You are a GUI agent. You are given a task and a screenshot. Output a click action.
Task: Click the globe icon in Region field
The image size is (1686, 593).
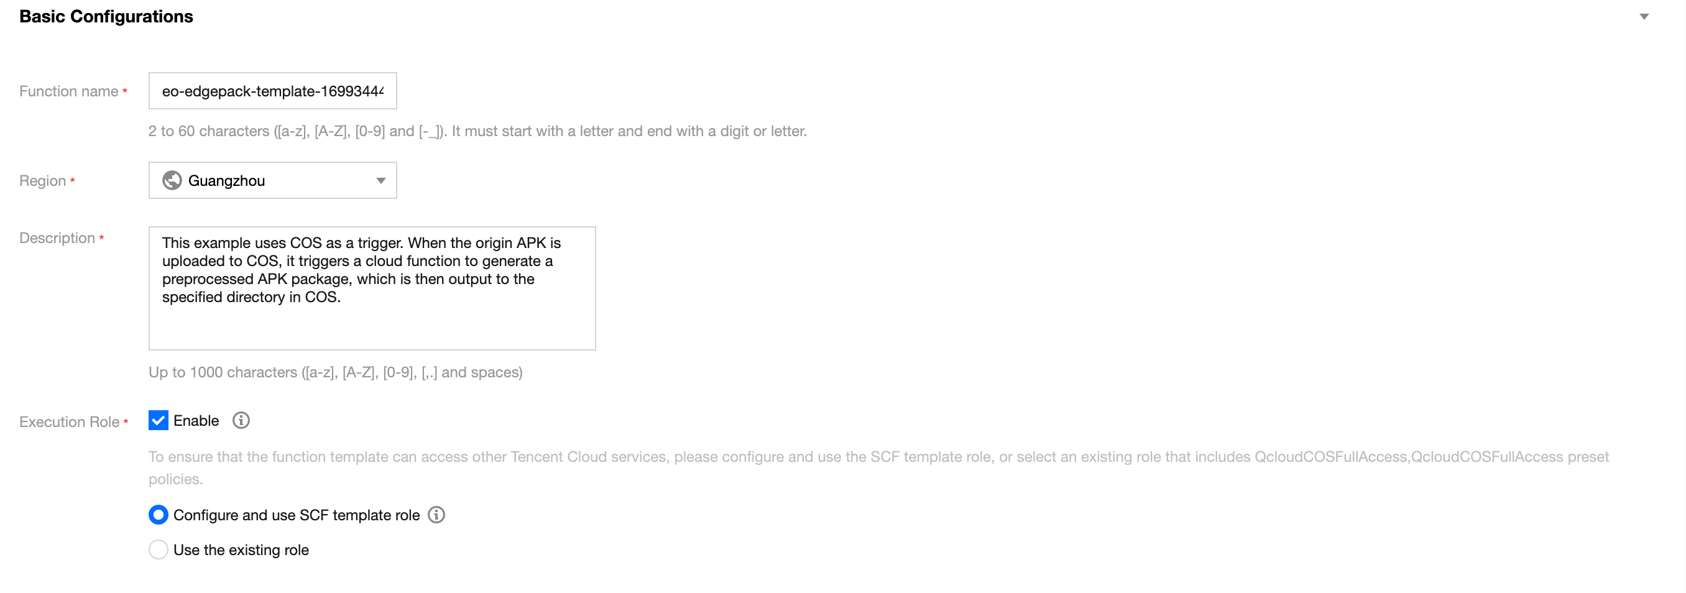pos(172,180)
